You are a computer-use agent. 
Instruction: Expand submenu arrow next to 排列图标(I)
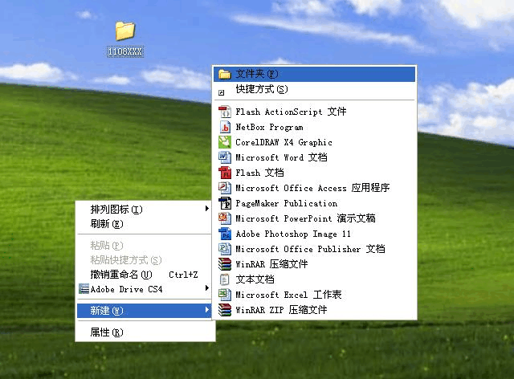(x=207, y=209)
